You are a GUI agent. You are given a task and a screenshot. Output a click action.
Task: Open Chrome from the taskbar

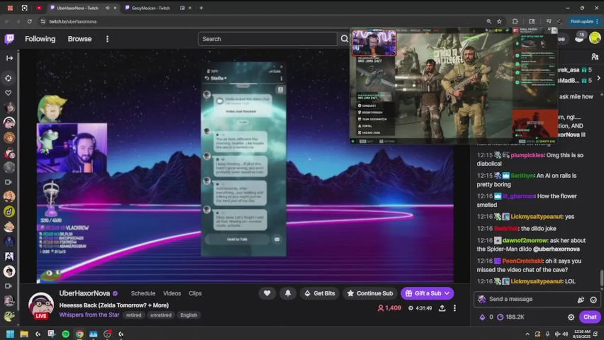[79, 334]
